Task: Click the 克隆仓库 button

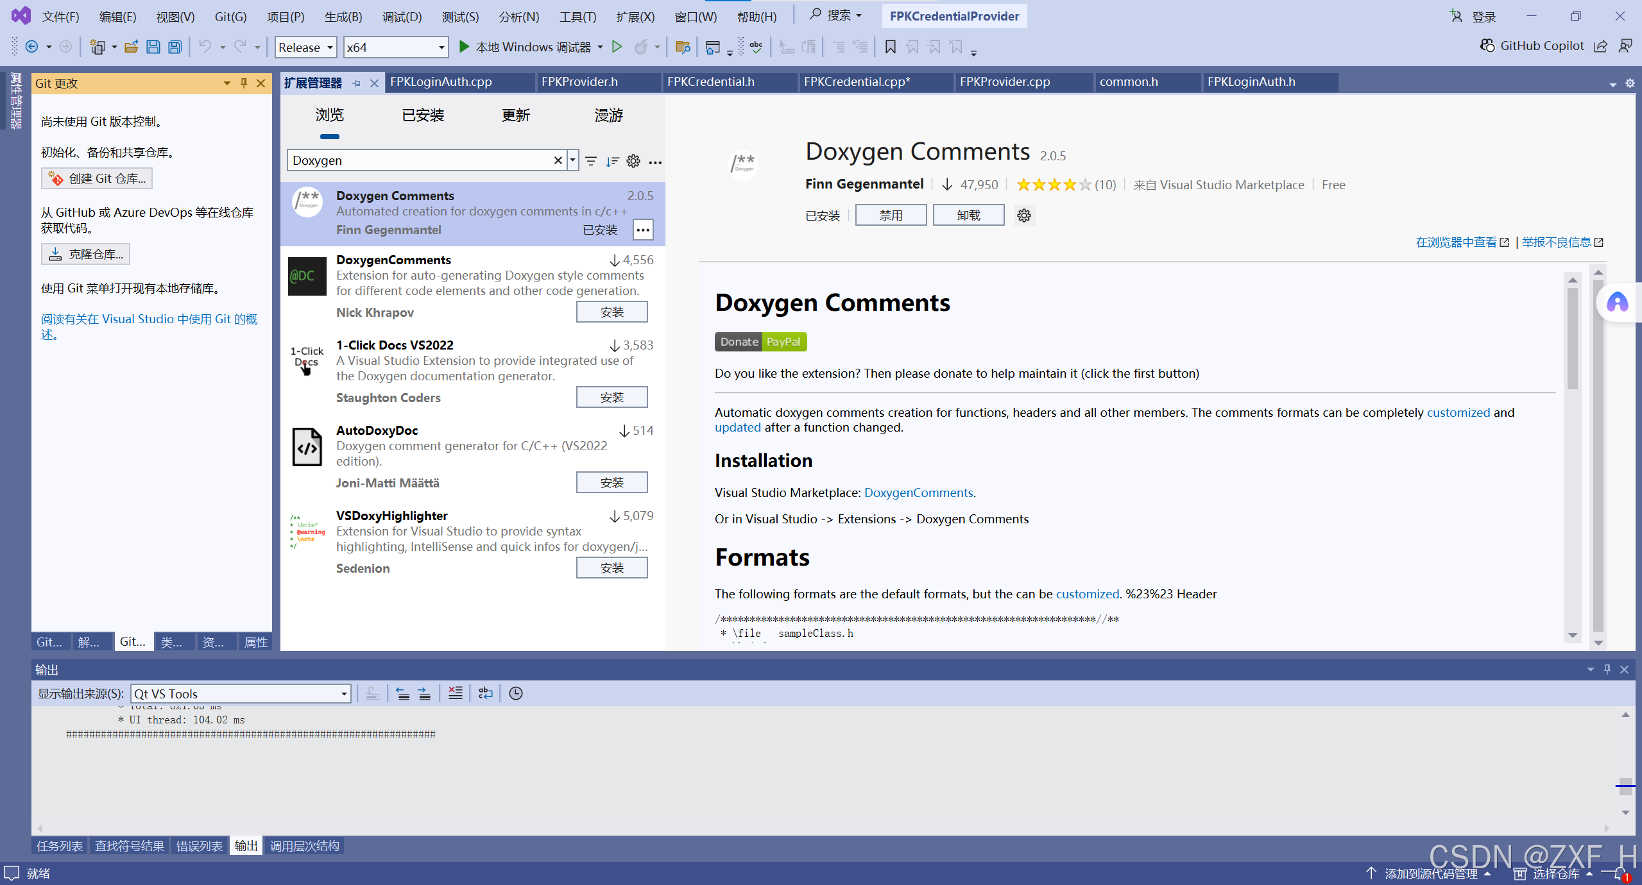Action: [x=85, y=254]
